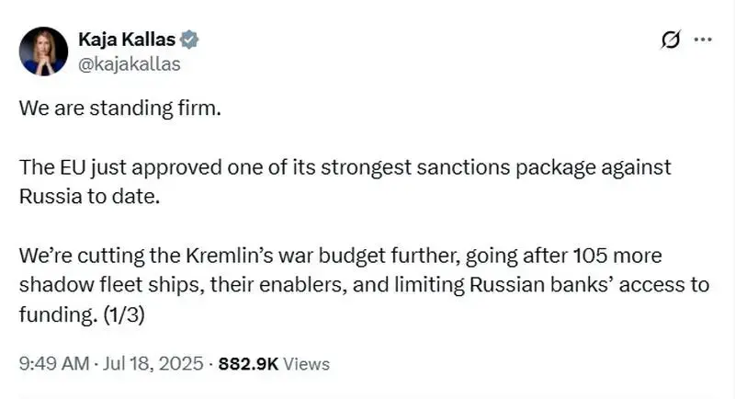
Task: Click the "Russia to date." text line
Action: [x=89, y=197]
